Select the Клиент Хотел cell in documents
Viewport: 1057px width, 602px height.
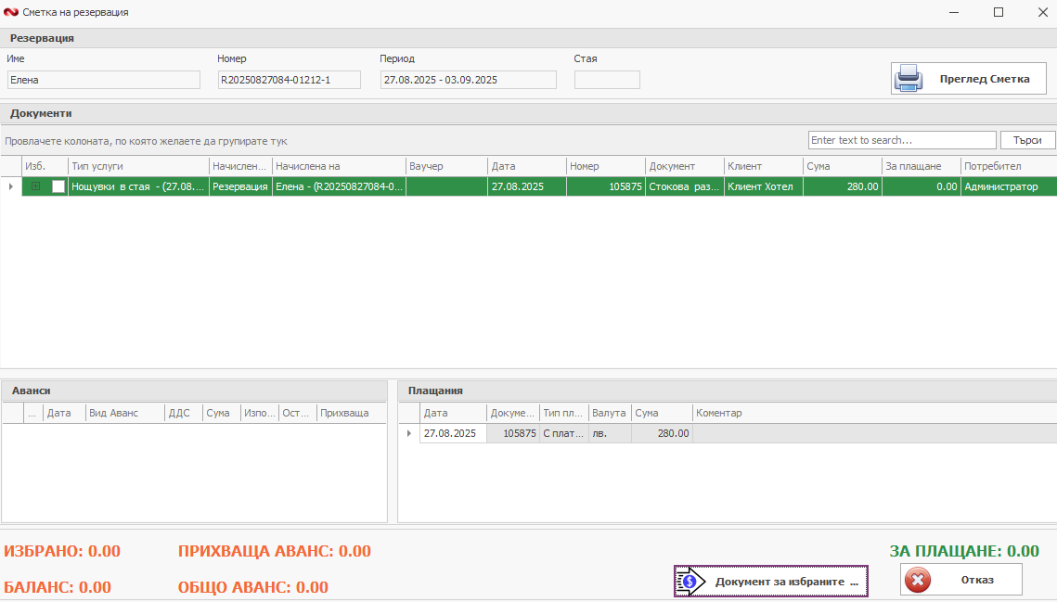pos(763,186)
